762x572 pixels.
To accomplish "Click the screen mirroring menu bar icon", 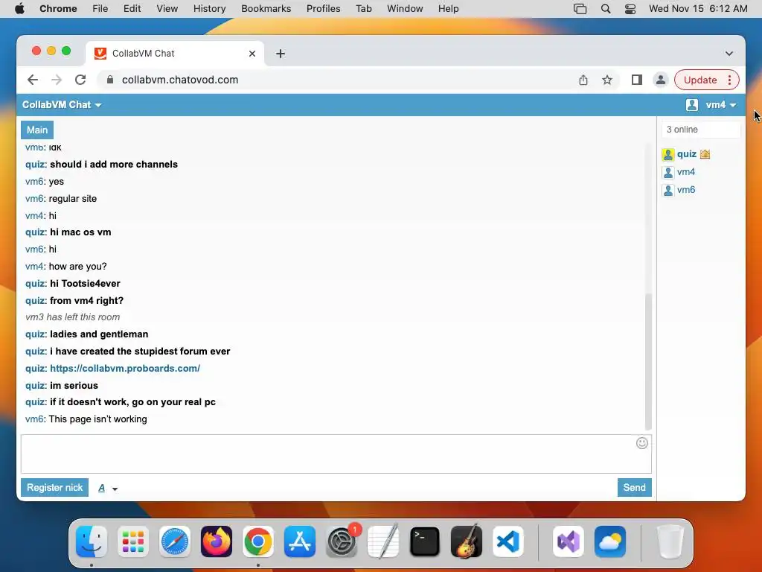I will (x=580, y=9).
